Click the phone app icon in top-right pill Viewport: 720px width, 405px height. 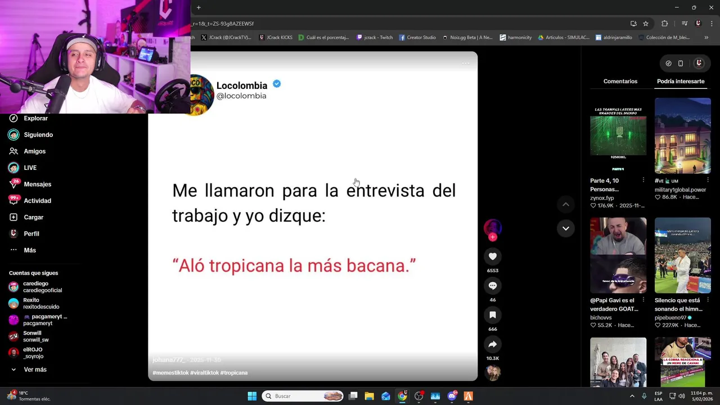pos(681,64)
